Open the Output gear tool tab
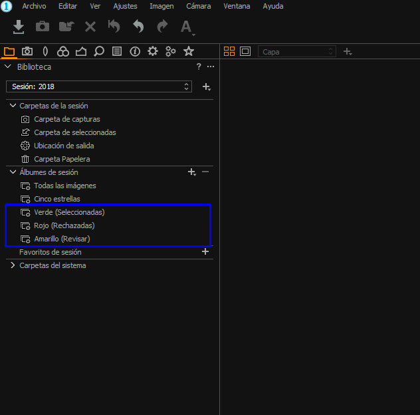Image resolution: width=420 pixels, height=415 pixels. pyautogui.click(x=153, y=51)
